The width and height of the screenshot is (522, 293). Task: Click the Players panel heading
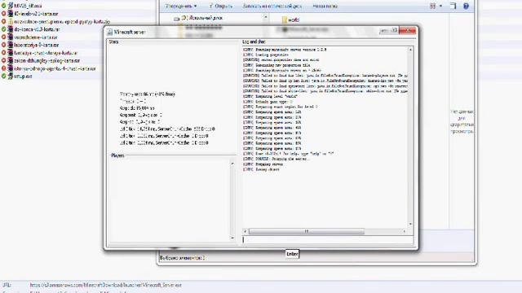tap(117, 155)
